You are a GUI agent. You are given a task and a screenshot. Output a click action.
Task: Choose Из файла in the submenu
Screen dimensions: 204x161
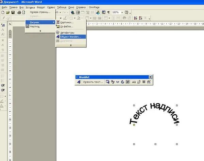71,26
